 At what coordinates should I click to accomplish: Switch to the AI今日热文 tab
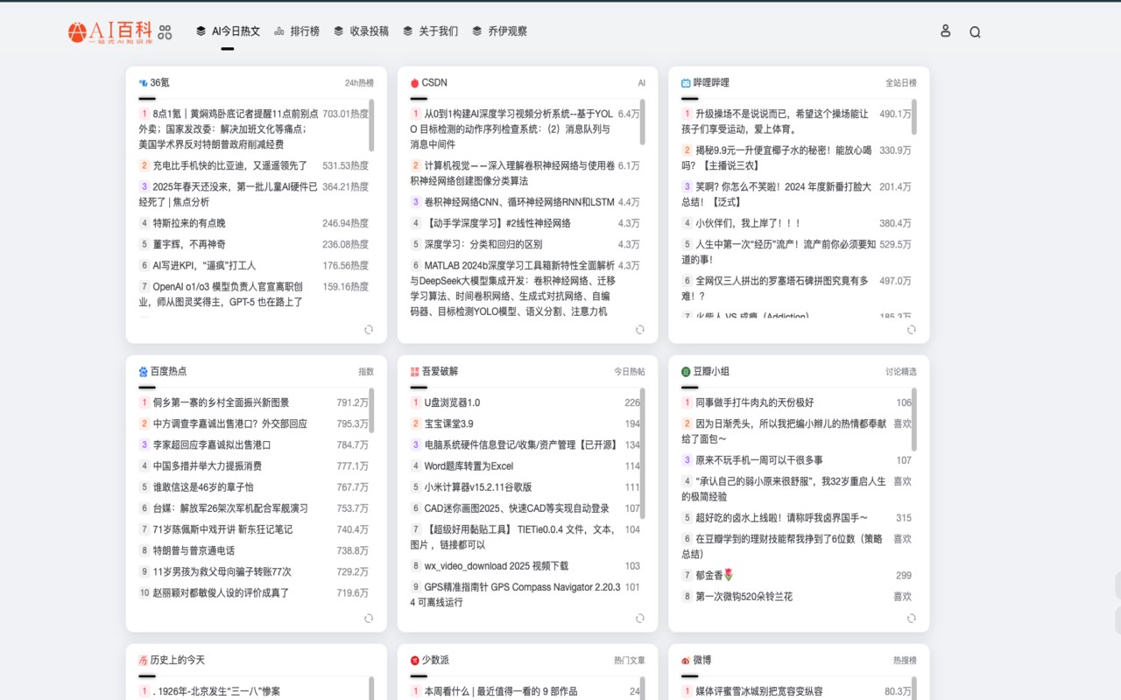228,31
